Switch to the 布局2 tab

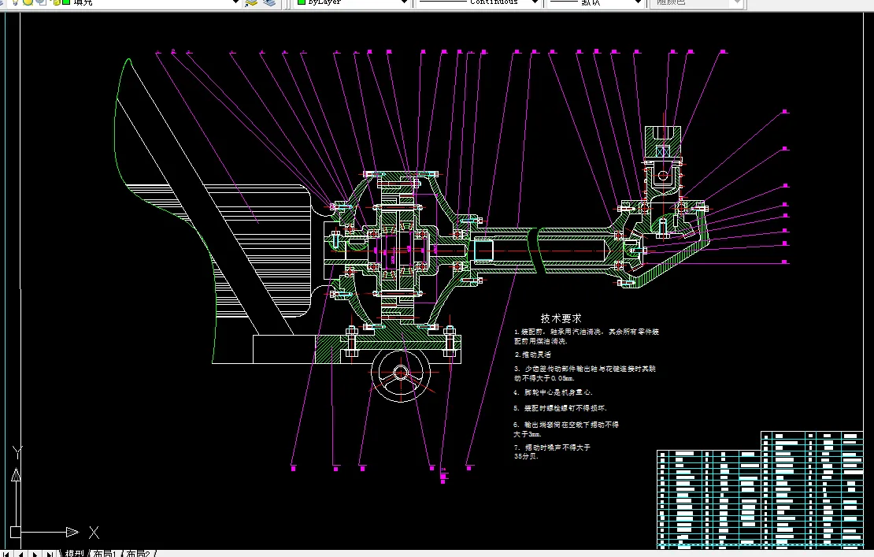click(x=139, y=554)
